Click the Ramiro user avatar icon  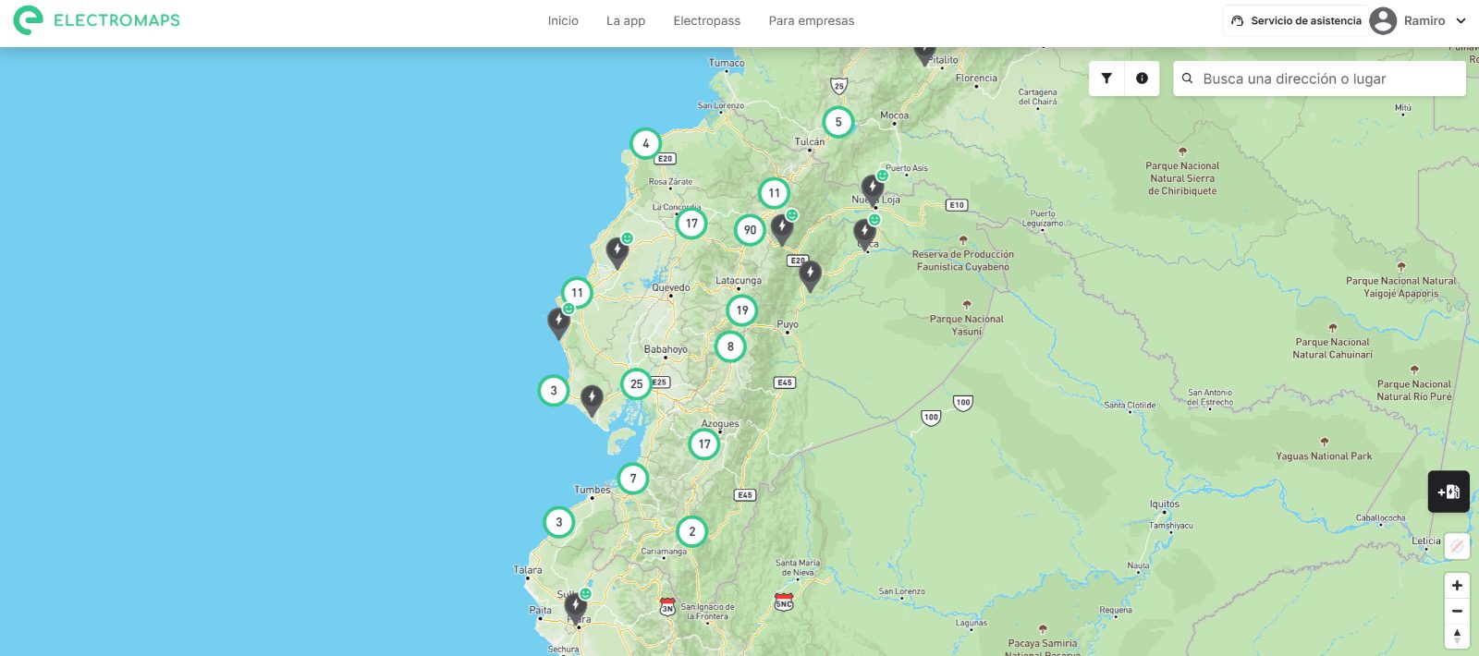1383,20
